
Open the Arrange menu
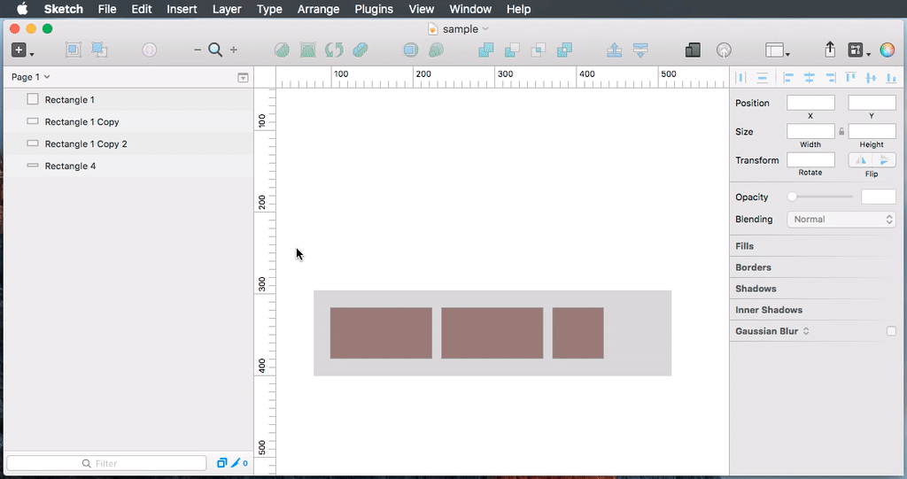click(318, 9)
